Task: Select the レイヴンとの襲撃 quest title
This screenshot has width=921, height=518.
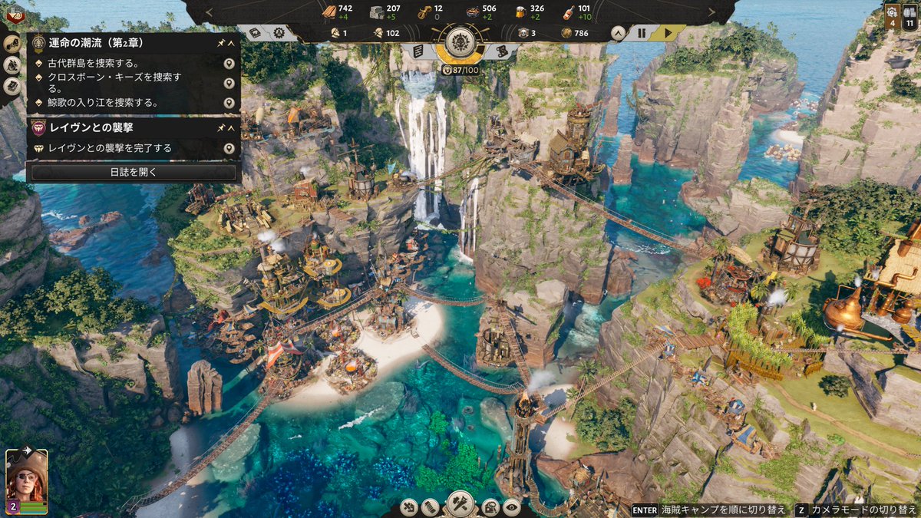Action: point(91,127)
